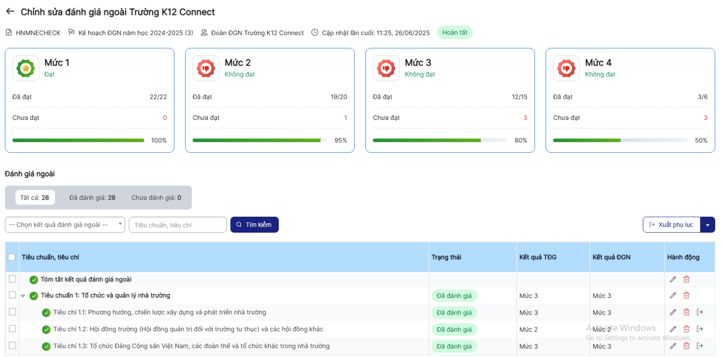Collapse the Tiêu chuẩn 1 tree row
The height and width of the screenshot is (357, 721).
click(x=23, y=296)
